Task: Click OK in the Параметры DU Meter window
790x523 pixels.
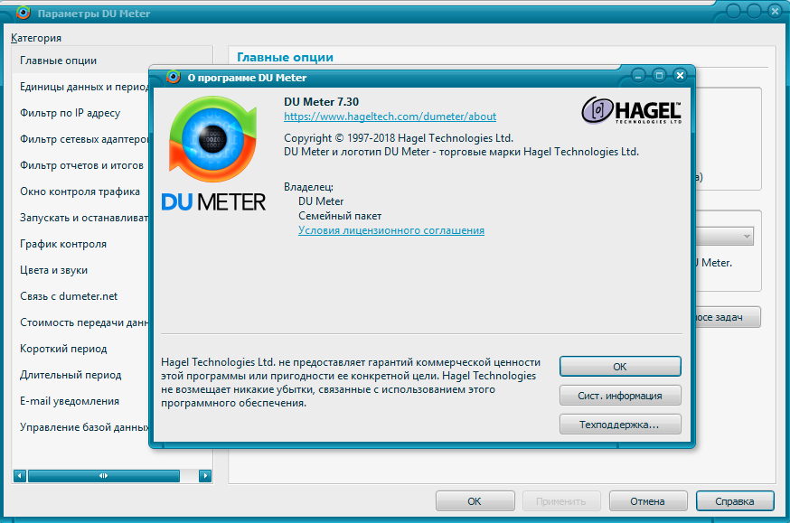Action: tap(475, 501)
